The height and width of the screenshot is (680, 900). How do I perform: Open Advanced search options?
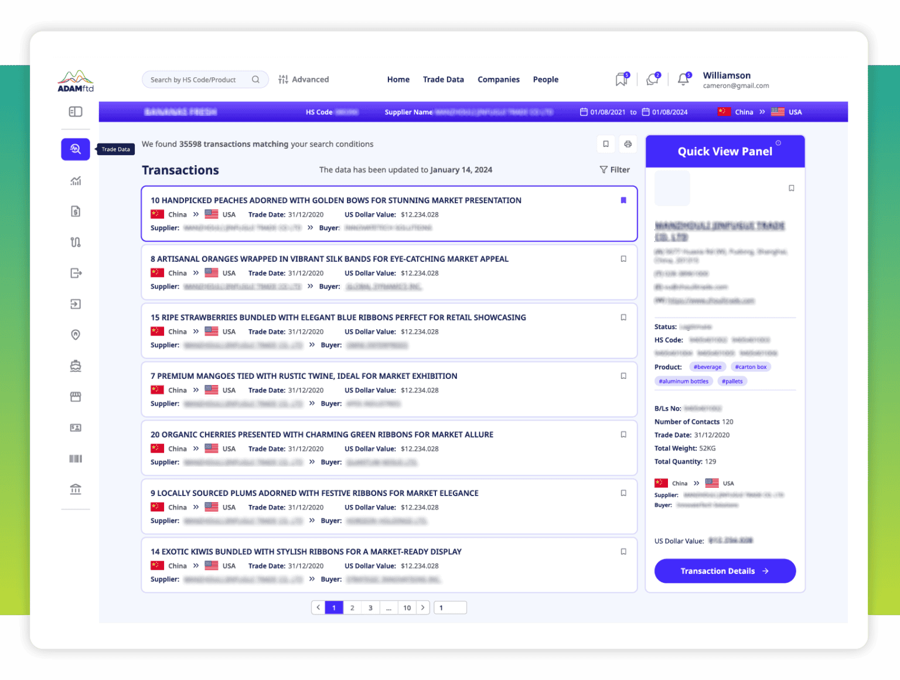(304, 80)
